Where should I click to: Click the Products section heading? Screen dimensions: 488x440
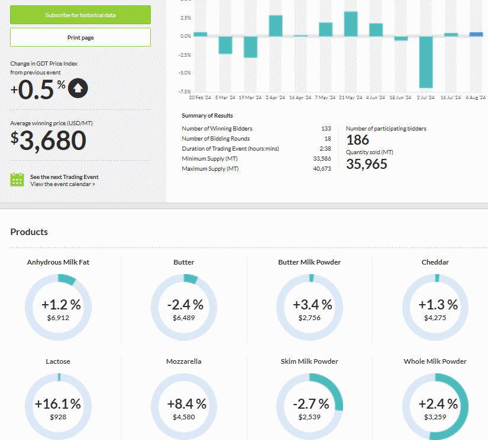click(x=29, y=232)
